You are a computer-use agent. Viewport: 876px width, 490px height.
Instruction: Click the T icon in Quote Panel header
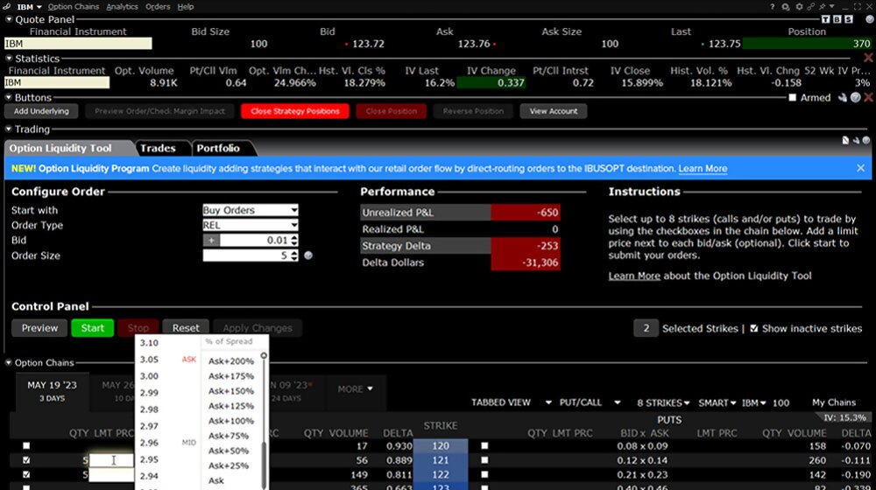[826, 19]
